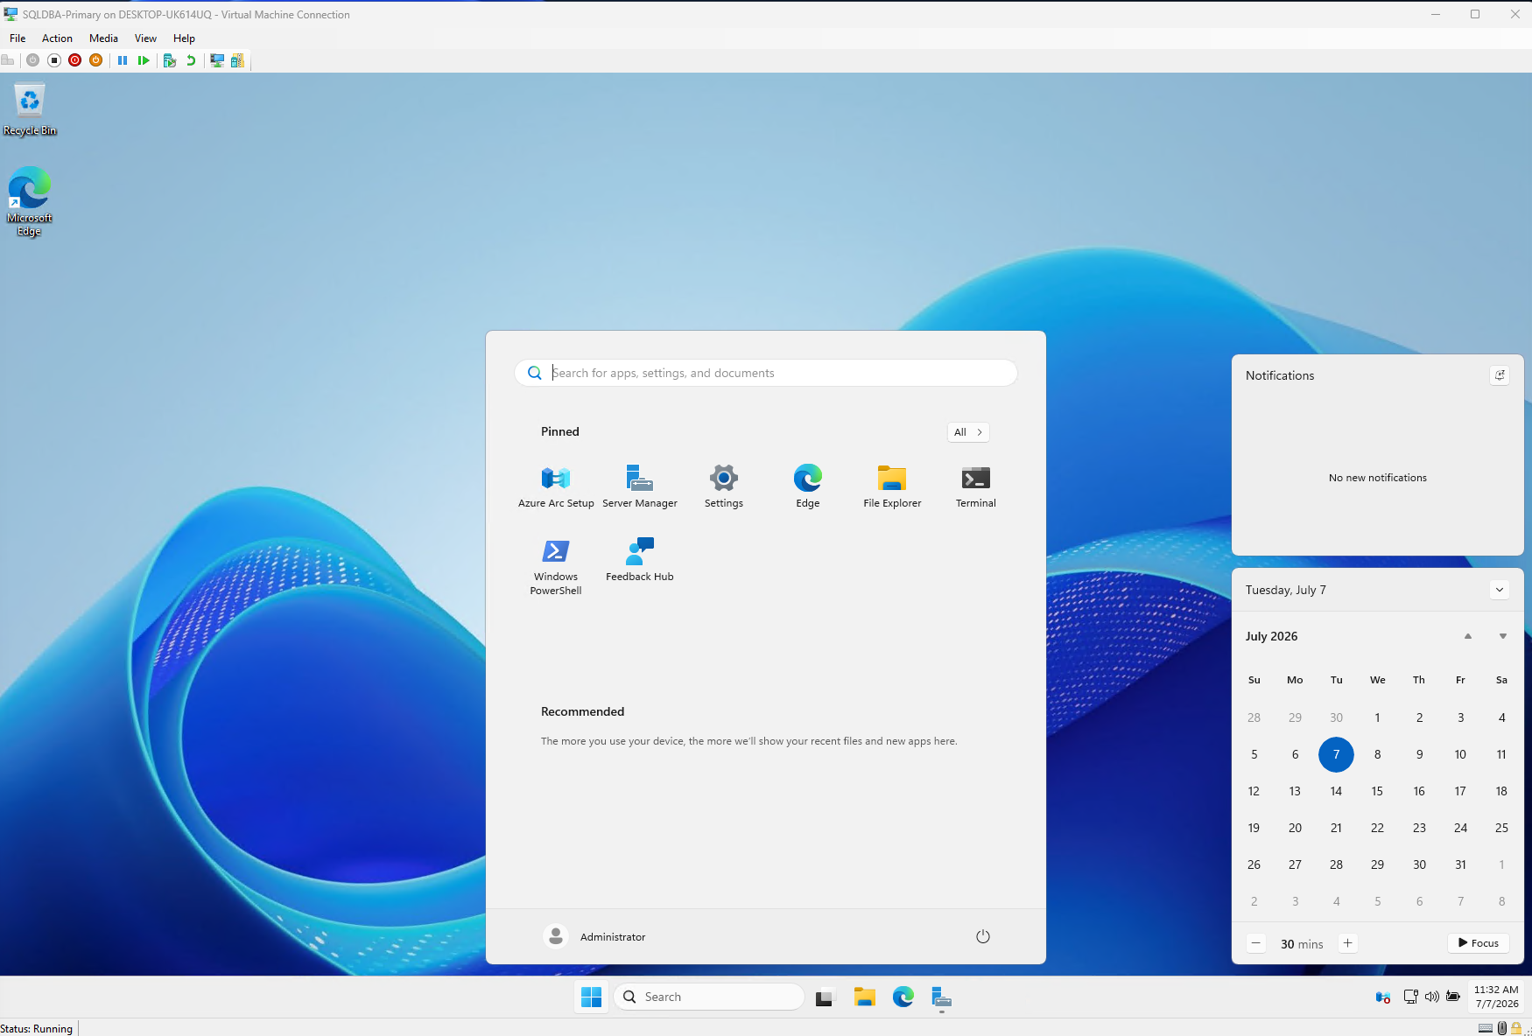Screen dimensions: 1532x1036
Task: Click the taskbar clock showing 11:32 AM
Action: click(x=1496, y=997)
